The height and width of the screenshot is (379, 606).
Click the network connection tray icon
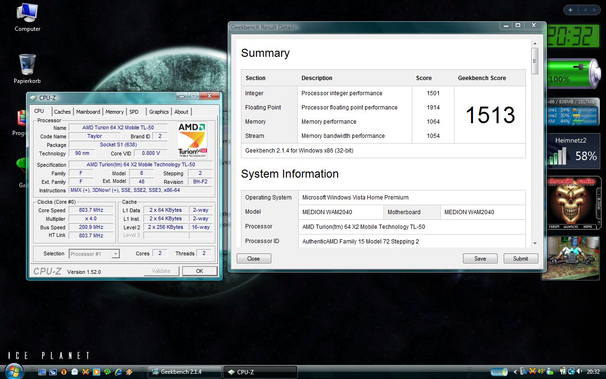(x=571, y=372)
